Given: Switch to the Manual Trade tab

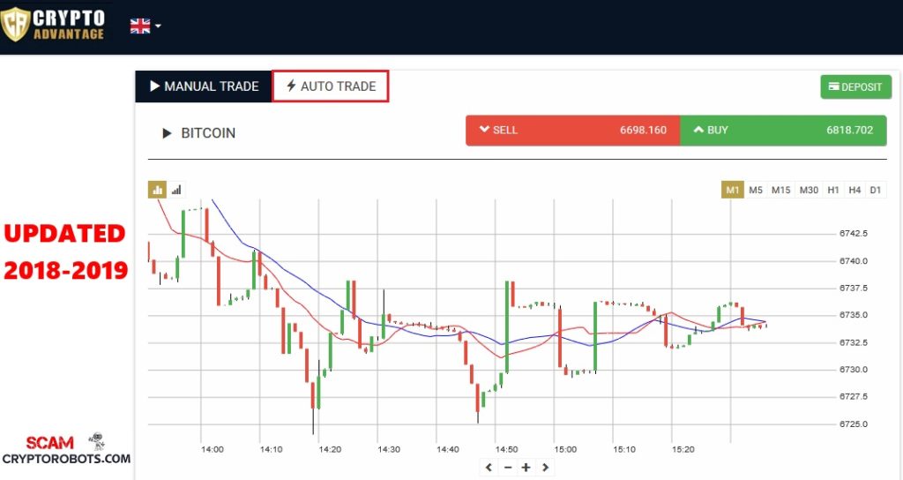Looking at the screenshot, I should [x=204, y=86].
